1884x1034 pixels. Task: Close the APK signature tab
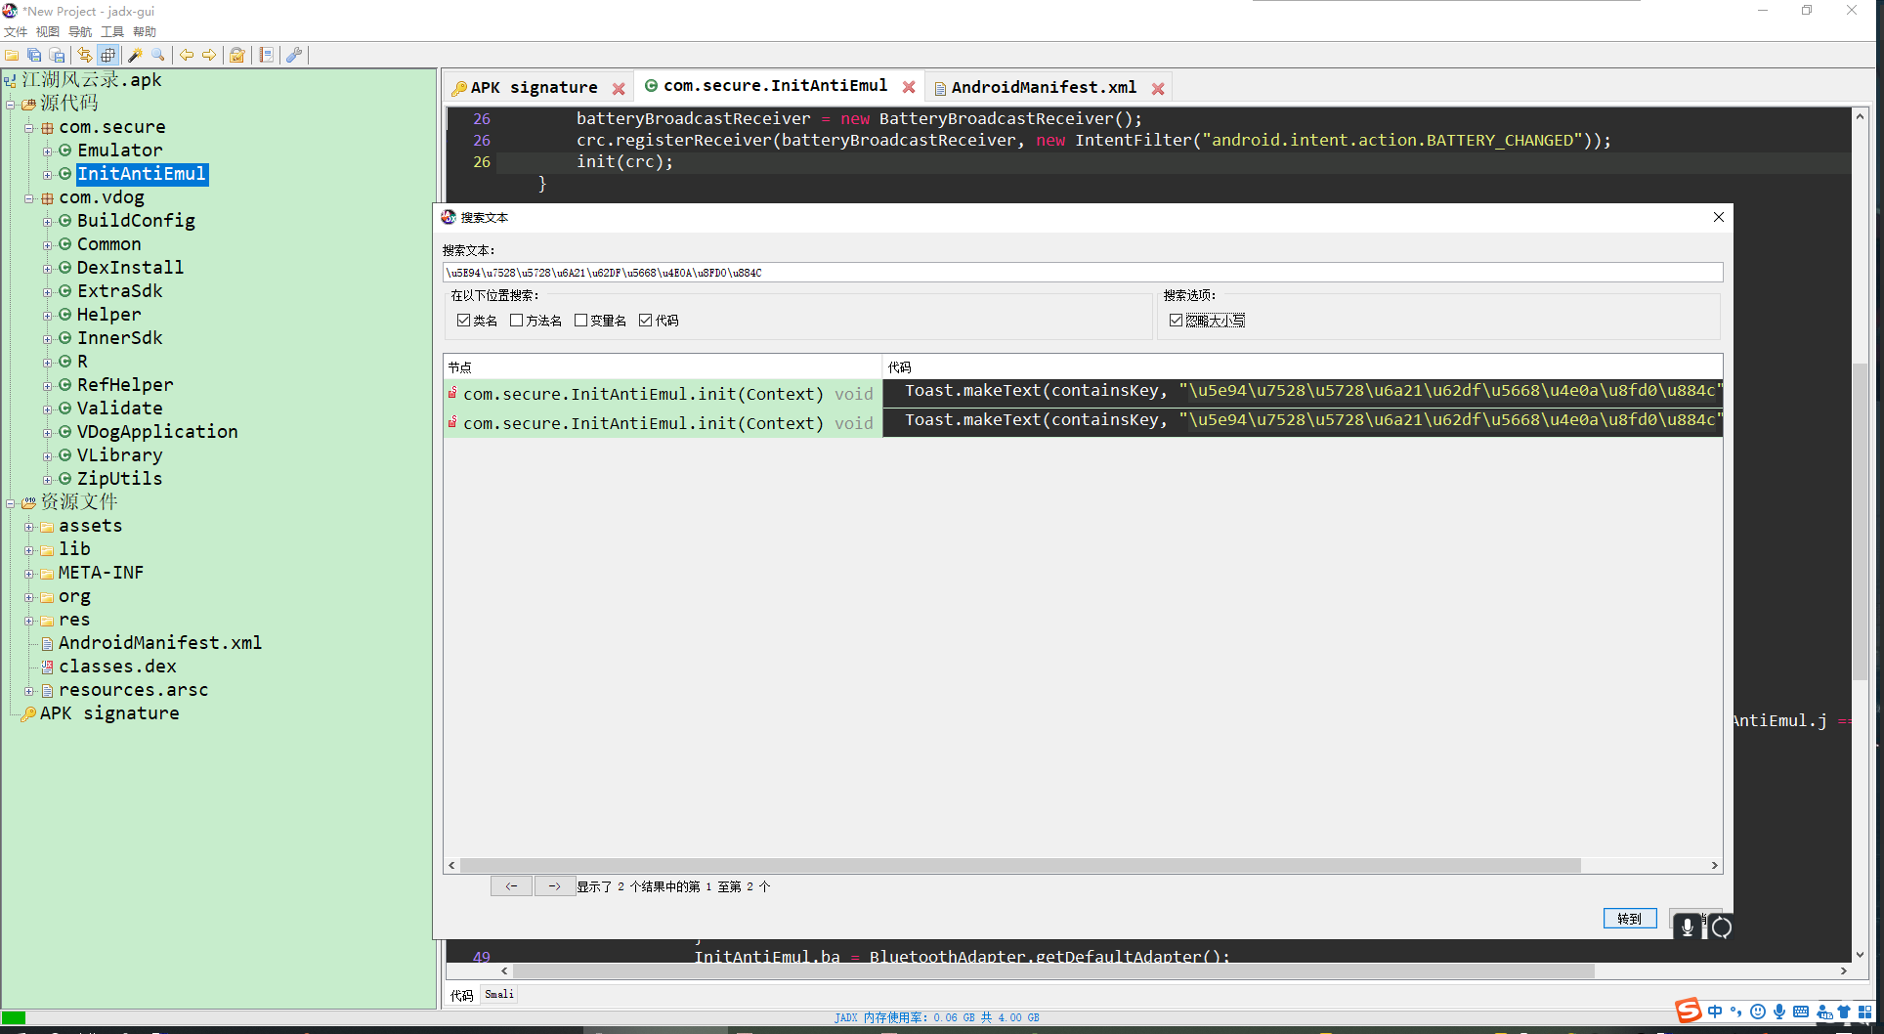(x=619, y=88)
